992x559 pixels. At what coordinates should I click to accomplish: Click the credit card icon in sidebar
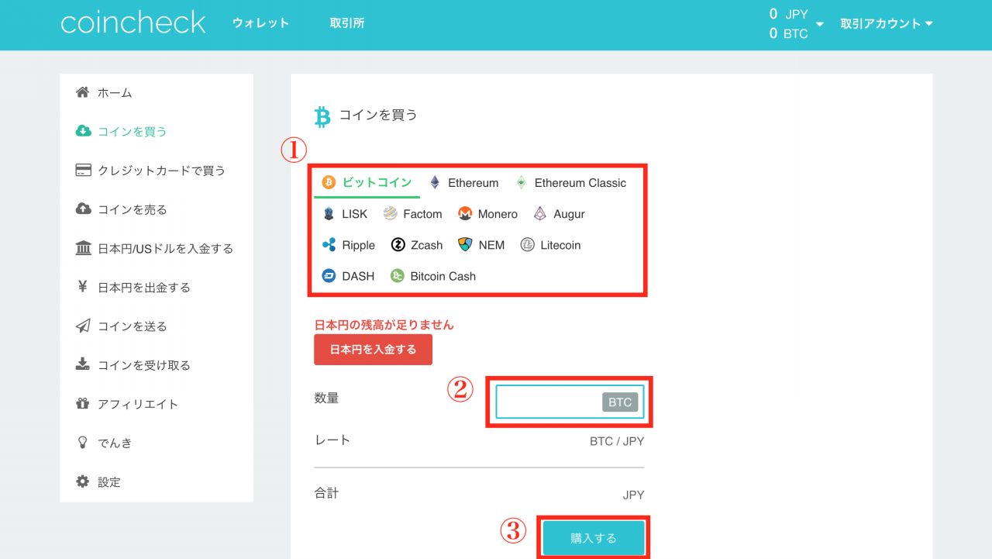[83, 171]
